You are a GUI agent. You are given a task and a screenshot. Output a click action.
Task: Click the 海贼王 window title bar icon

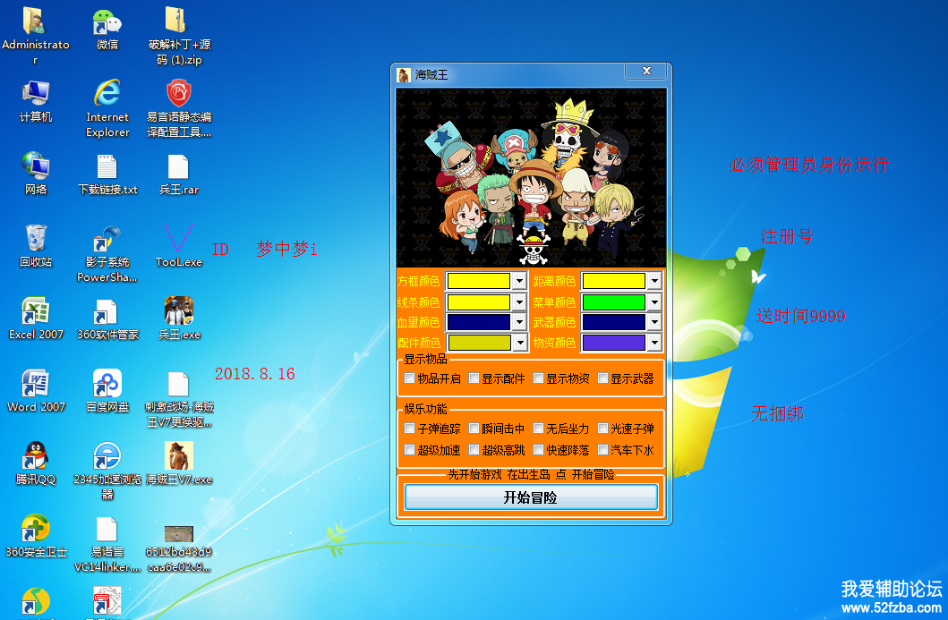(403, 75)
